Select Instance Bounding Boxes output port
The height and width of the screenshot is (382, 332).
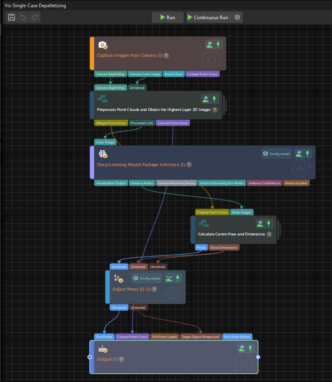(176, 183)
